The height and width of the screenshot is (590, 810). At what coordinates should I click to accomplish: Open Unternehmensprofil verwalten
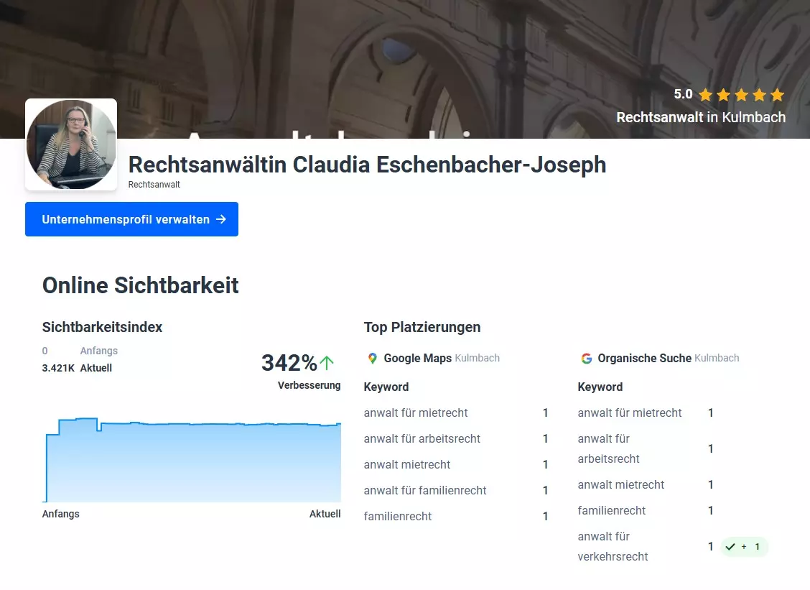[131, 219]
